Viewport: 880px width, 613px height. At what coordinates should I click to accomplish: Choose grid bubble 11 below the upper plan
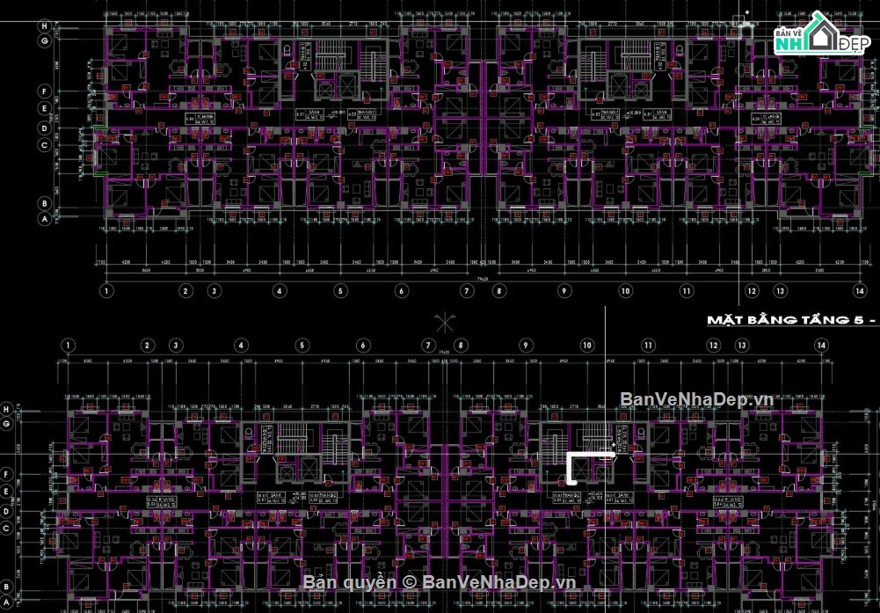point(687,291)
